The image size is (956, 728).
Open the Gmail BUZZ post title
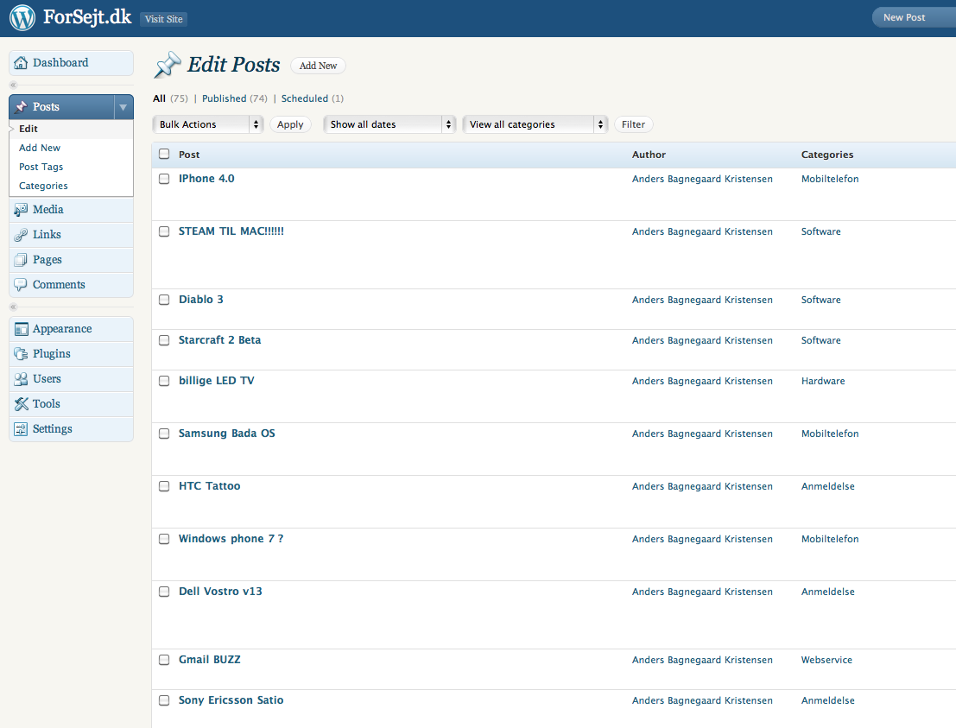(x=209, y=660)
